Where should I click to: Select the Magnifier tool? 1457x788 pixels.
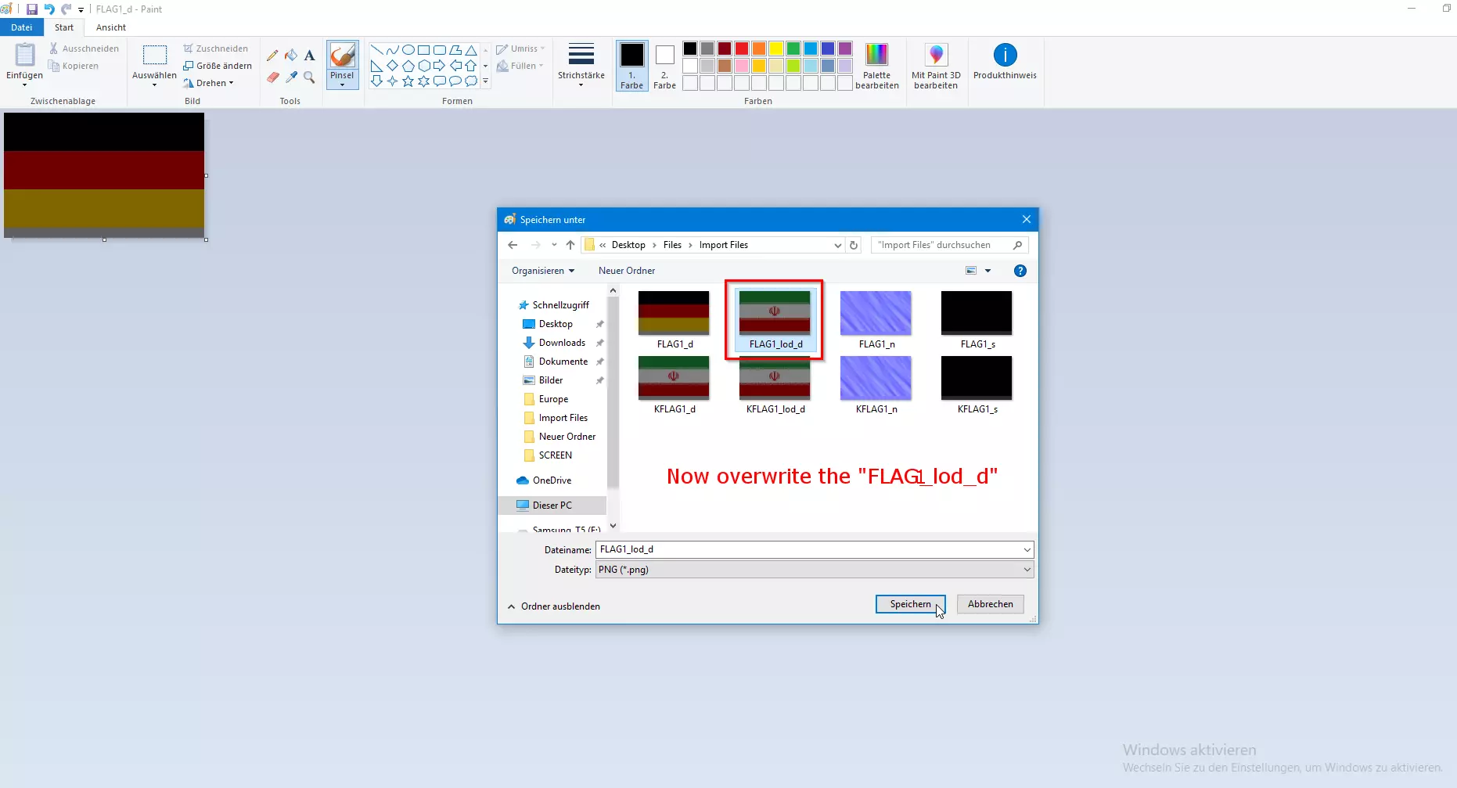point(310,77)
